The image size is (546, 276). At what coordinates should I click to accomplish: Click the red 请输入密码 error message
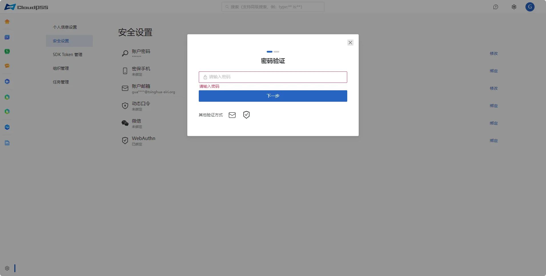[209, 86]
